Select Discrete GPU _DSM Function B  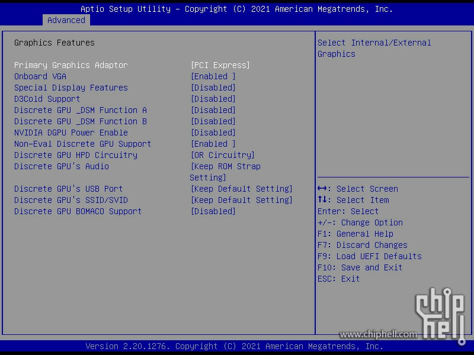click(81, 121)
